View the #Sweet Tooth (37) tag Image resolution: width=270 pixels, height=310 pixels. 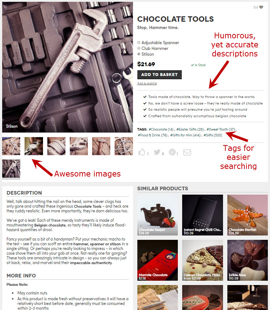(221, 129)
